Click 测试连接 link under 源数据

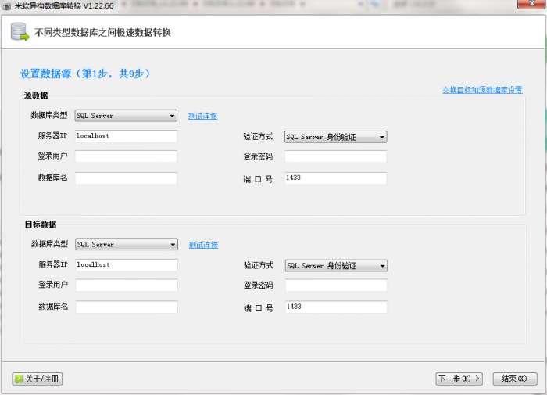pos(202,116)
